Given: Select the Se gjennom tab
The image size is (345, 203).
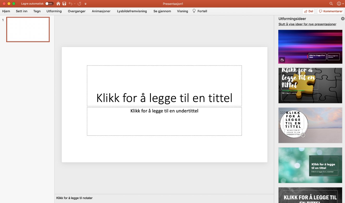Looking at the screenshot, I should click(x=162, y=11).
